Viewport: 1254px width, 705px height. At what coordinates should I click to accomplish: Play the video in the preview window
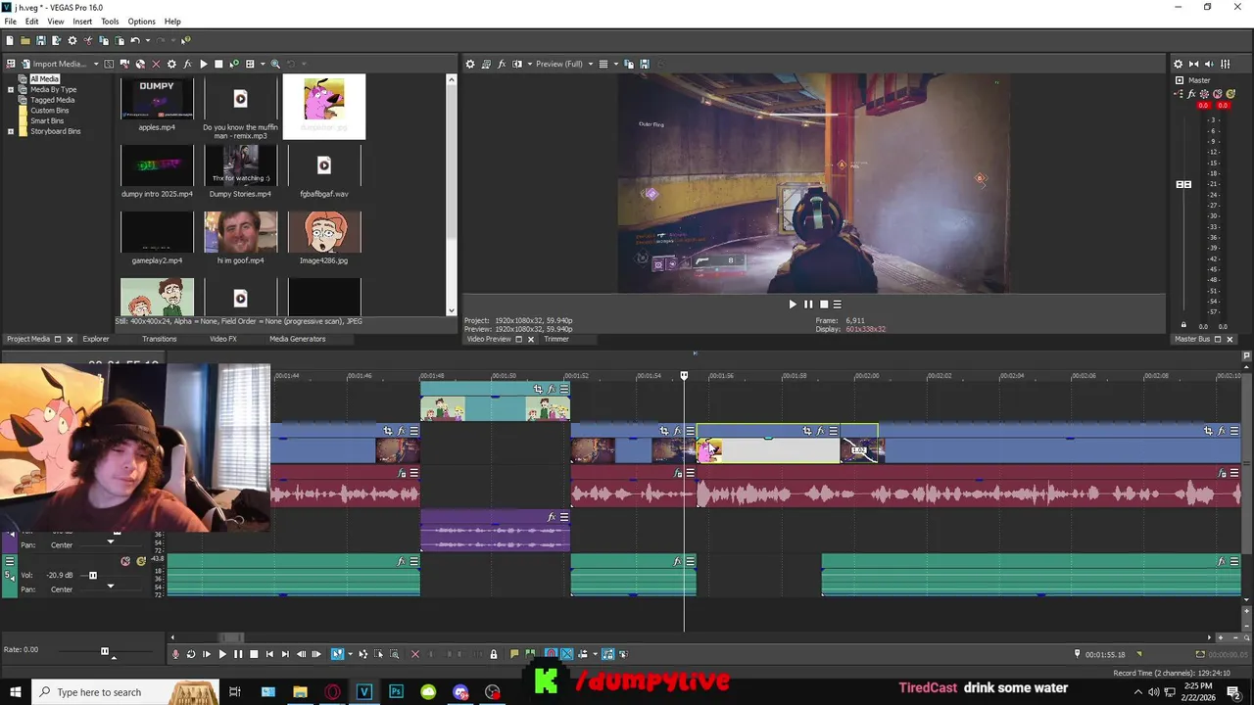pyautogui.click(x=793, y=305)
